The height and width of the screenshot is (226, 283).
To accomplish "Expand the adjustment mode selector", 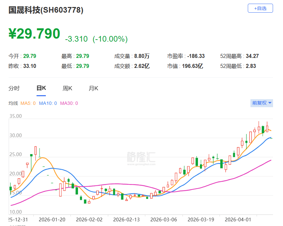I will 261,103.
